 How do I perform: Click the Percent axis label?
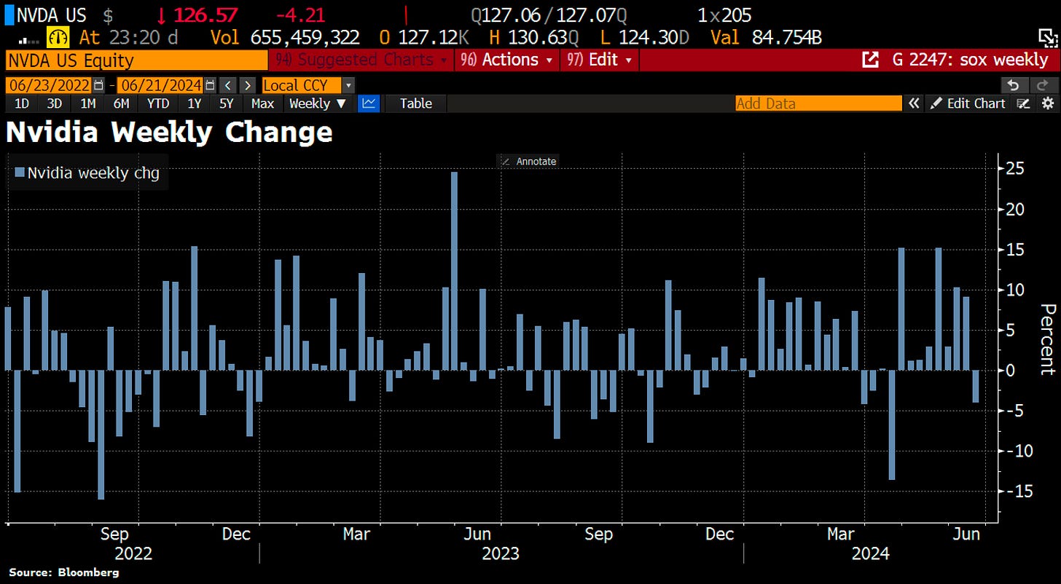1047,339
